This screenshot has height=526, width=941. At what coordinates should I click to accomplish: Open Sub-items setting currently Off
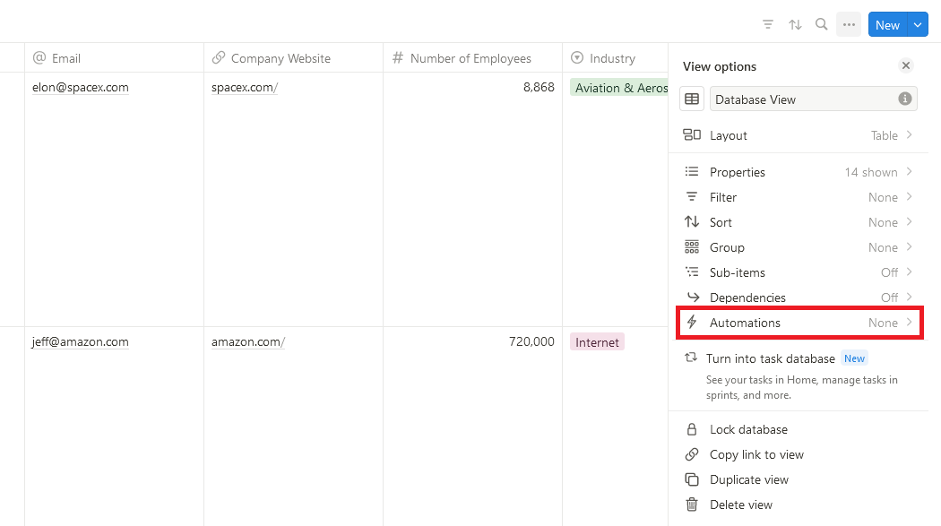point(799,272)
